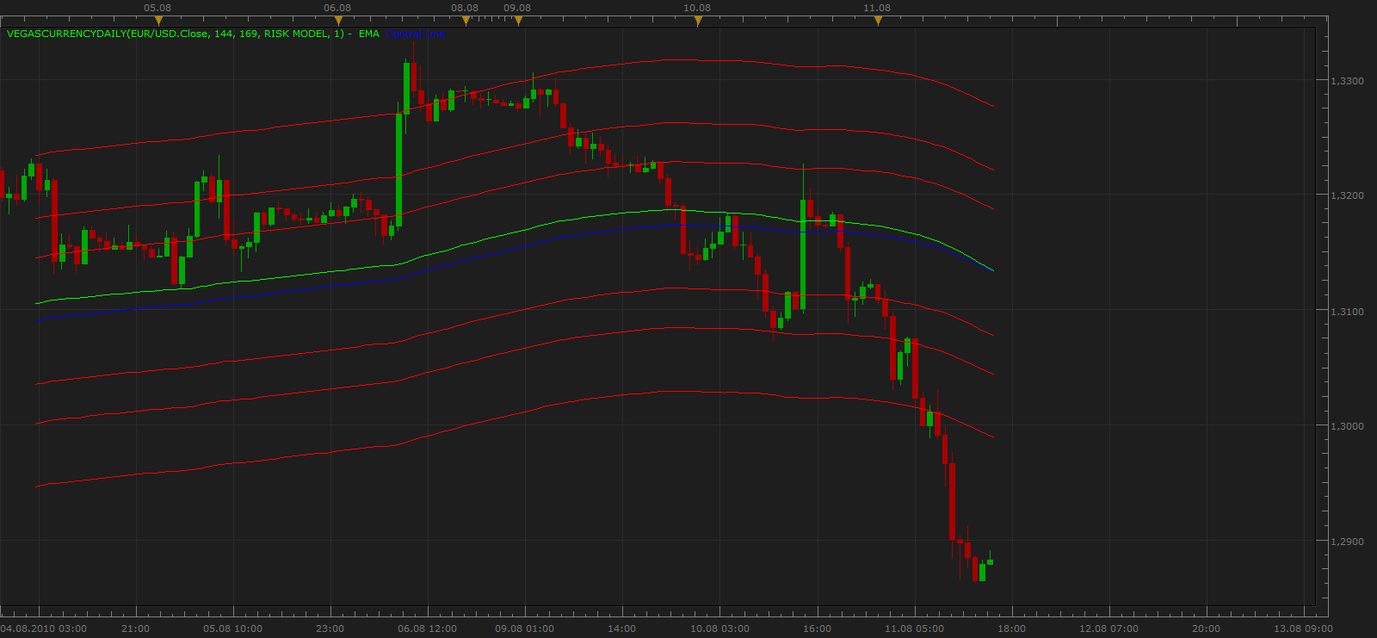The width and height of the screenshot is (1377, 638).
Task: Click the 08.08 day marker triangle
Action: click(466, 21)
